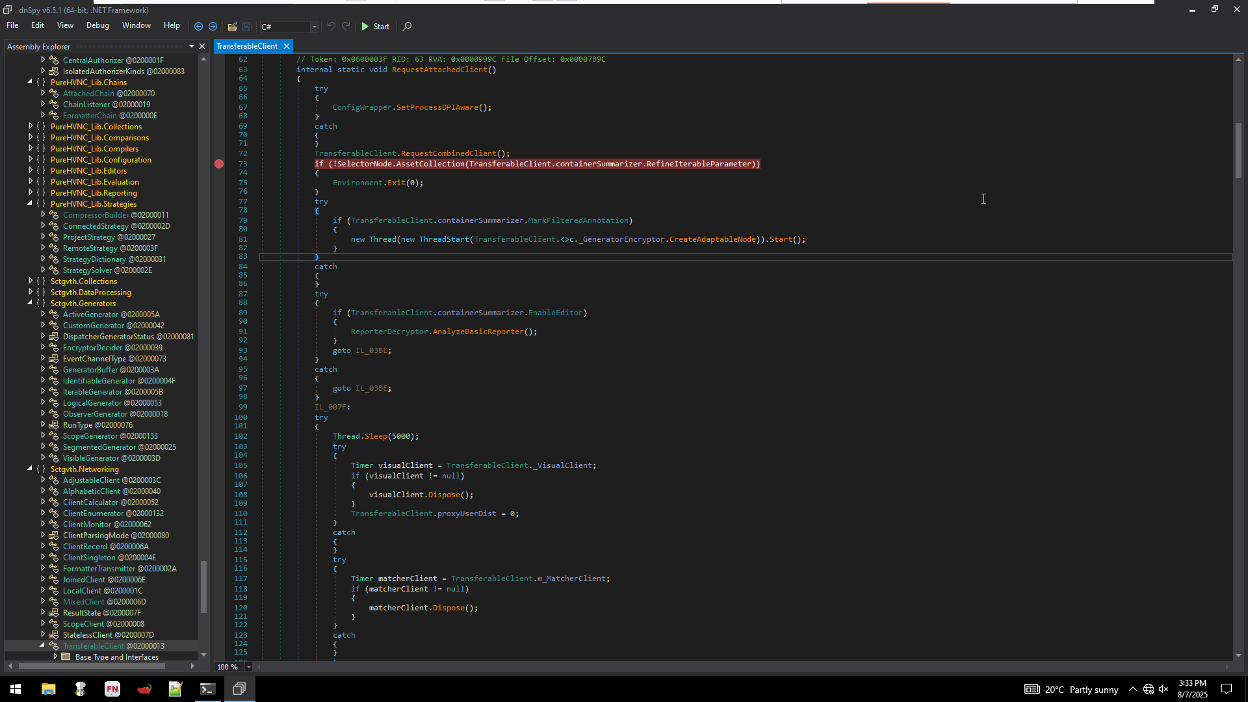Launch File Explorer from the taskbar
This screenshot has height=702, width=1248.
tap(48, 688)
